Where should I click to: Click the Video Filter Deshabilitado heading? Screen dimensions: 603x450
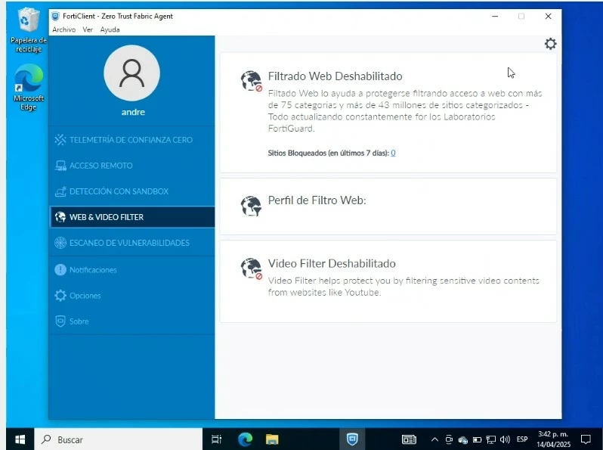[332, 264]
